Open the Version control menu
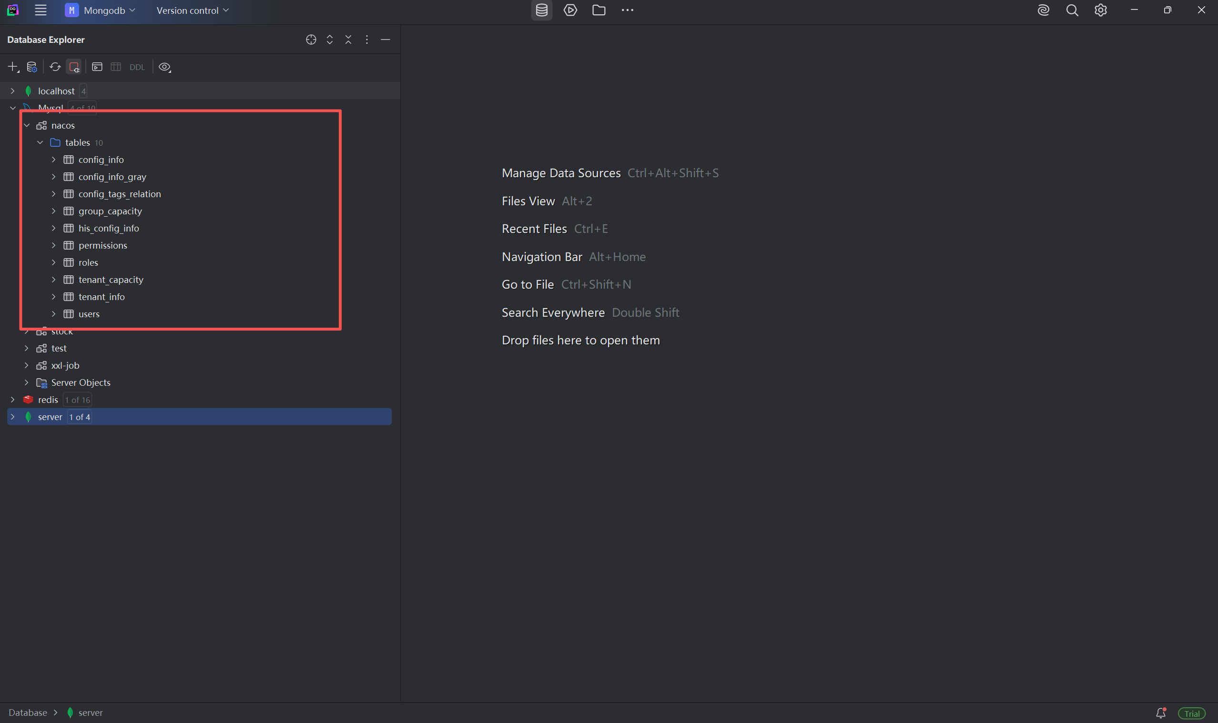The height and width of the screenshot is (723, 1218). click(192, 10)
